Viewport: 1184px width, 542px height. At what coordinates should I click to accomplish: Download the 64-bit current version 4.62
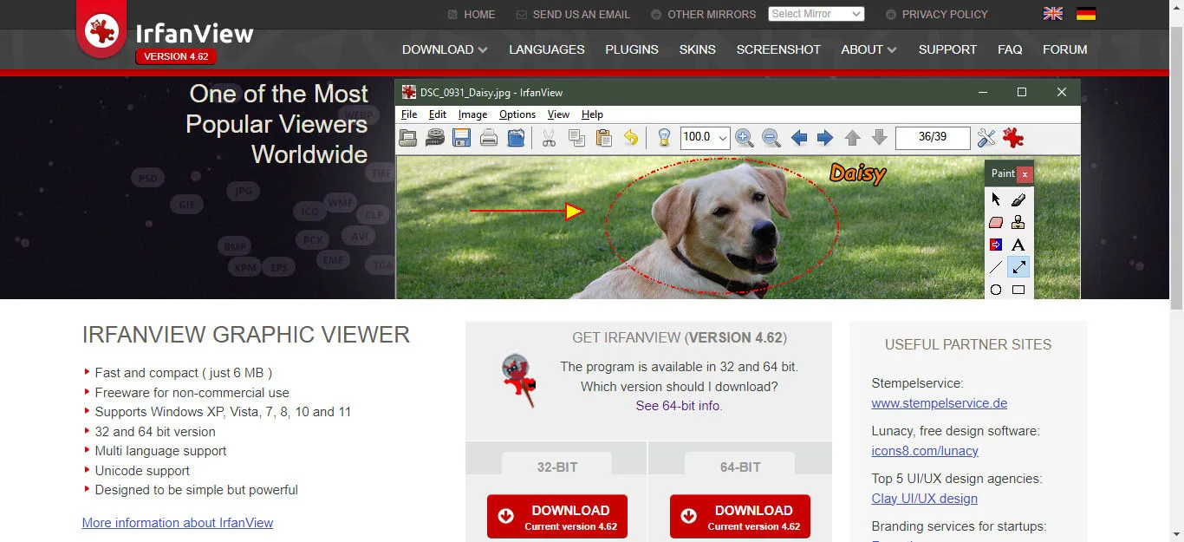pos(740,517)
